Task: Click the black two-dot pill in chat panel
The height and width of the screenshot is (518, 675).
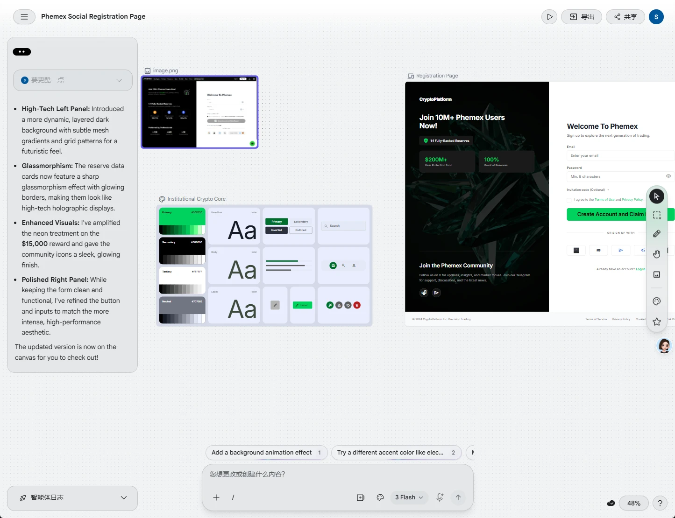Action: tap(22, 52)
